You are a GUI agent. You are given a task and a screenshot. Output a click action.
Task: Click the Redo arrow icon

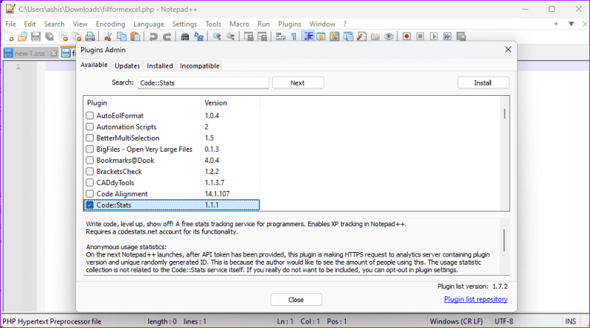tap(167, 37)
